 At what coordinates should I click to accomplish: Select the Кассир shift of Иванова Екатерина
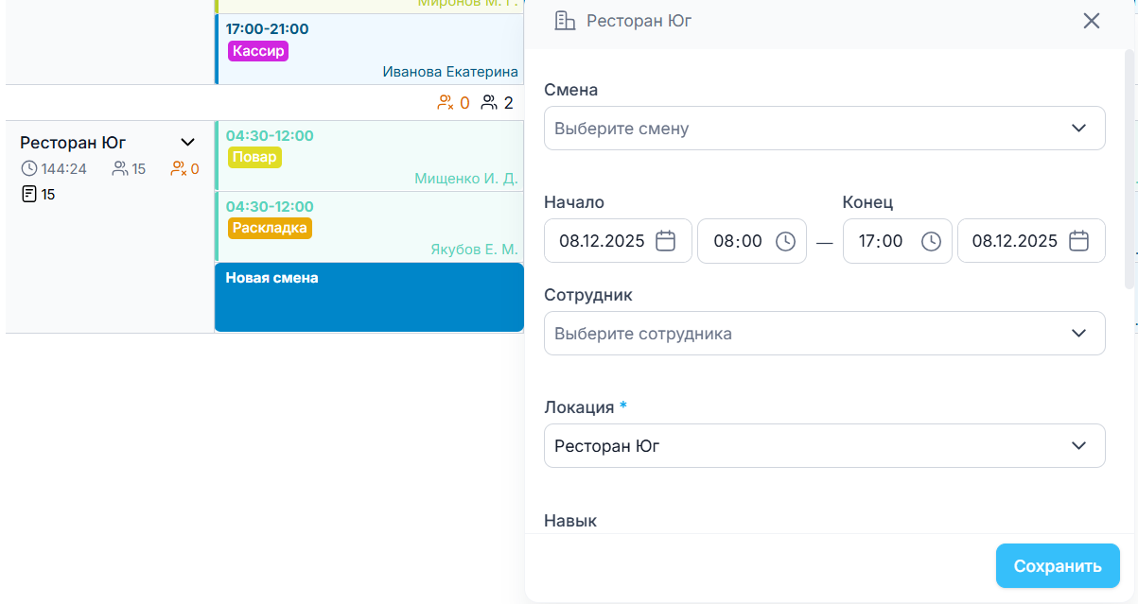coord(369,49)
